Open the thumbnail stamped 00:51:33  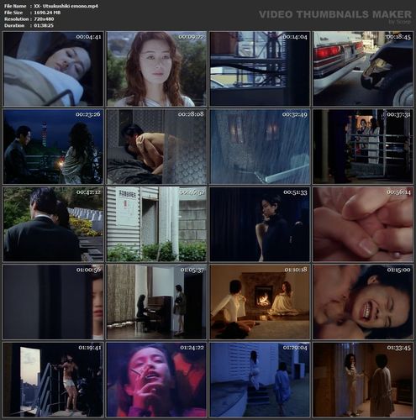click(260, 224)
